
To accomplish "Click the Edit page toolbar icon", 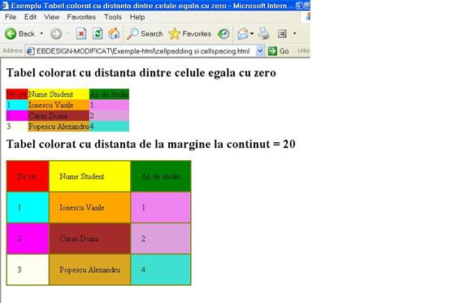I will point(282,34).
